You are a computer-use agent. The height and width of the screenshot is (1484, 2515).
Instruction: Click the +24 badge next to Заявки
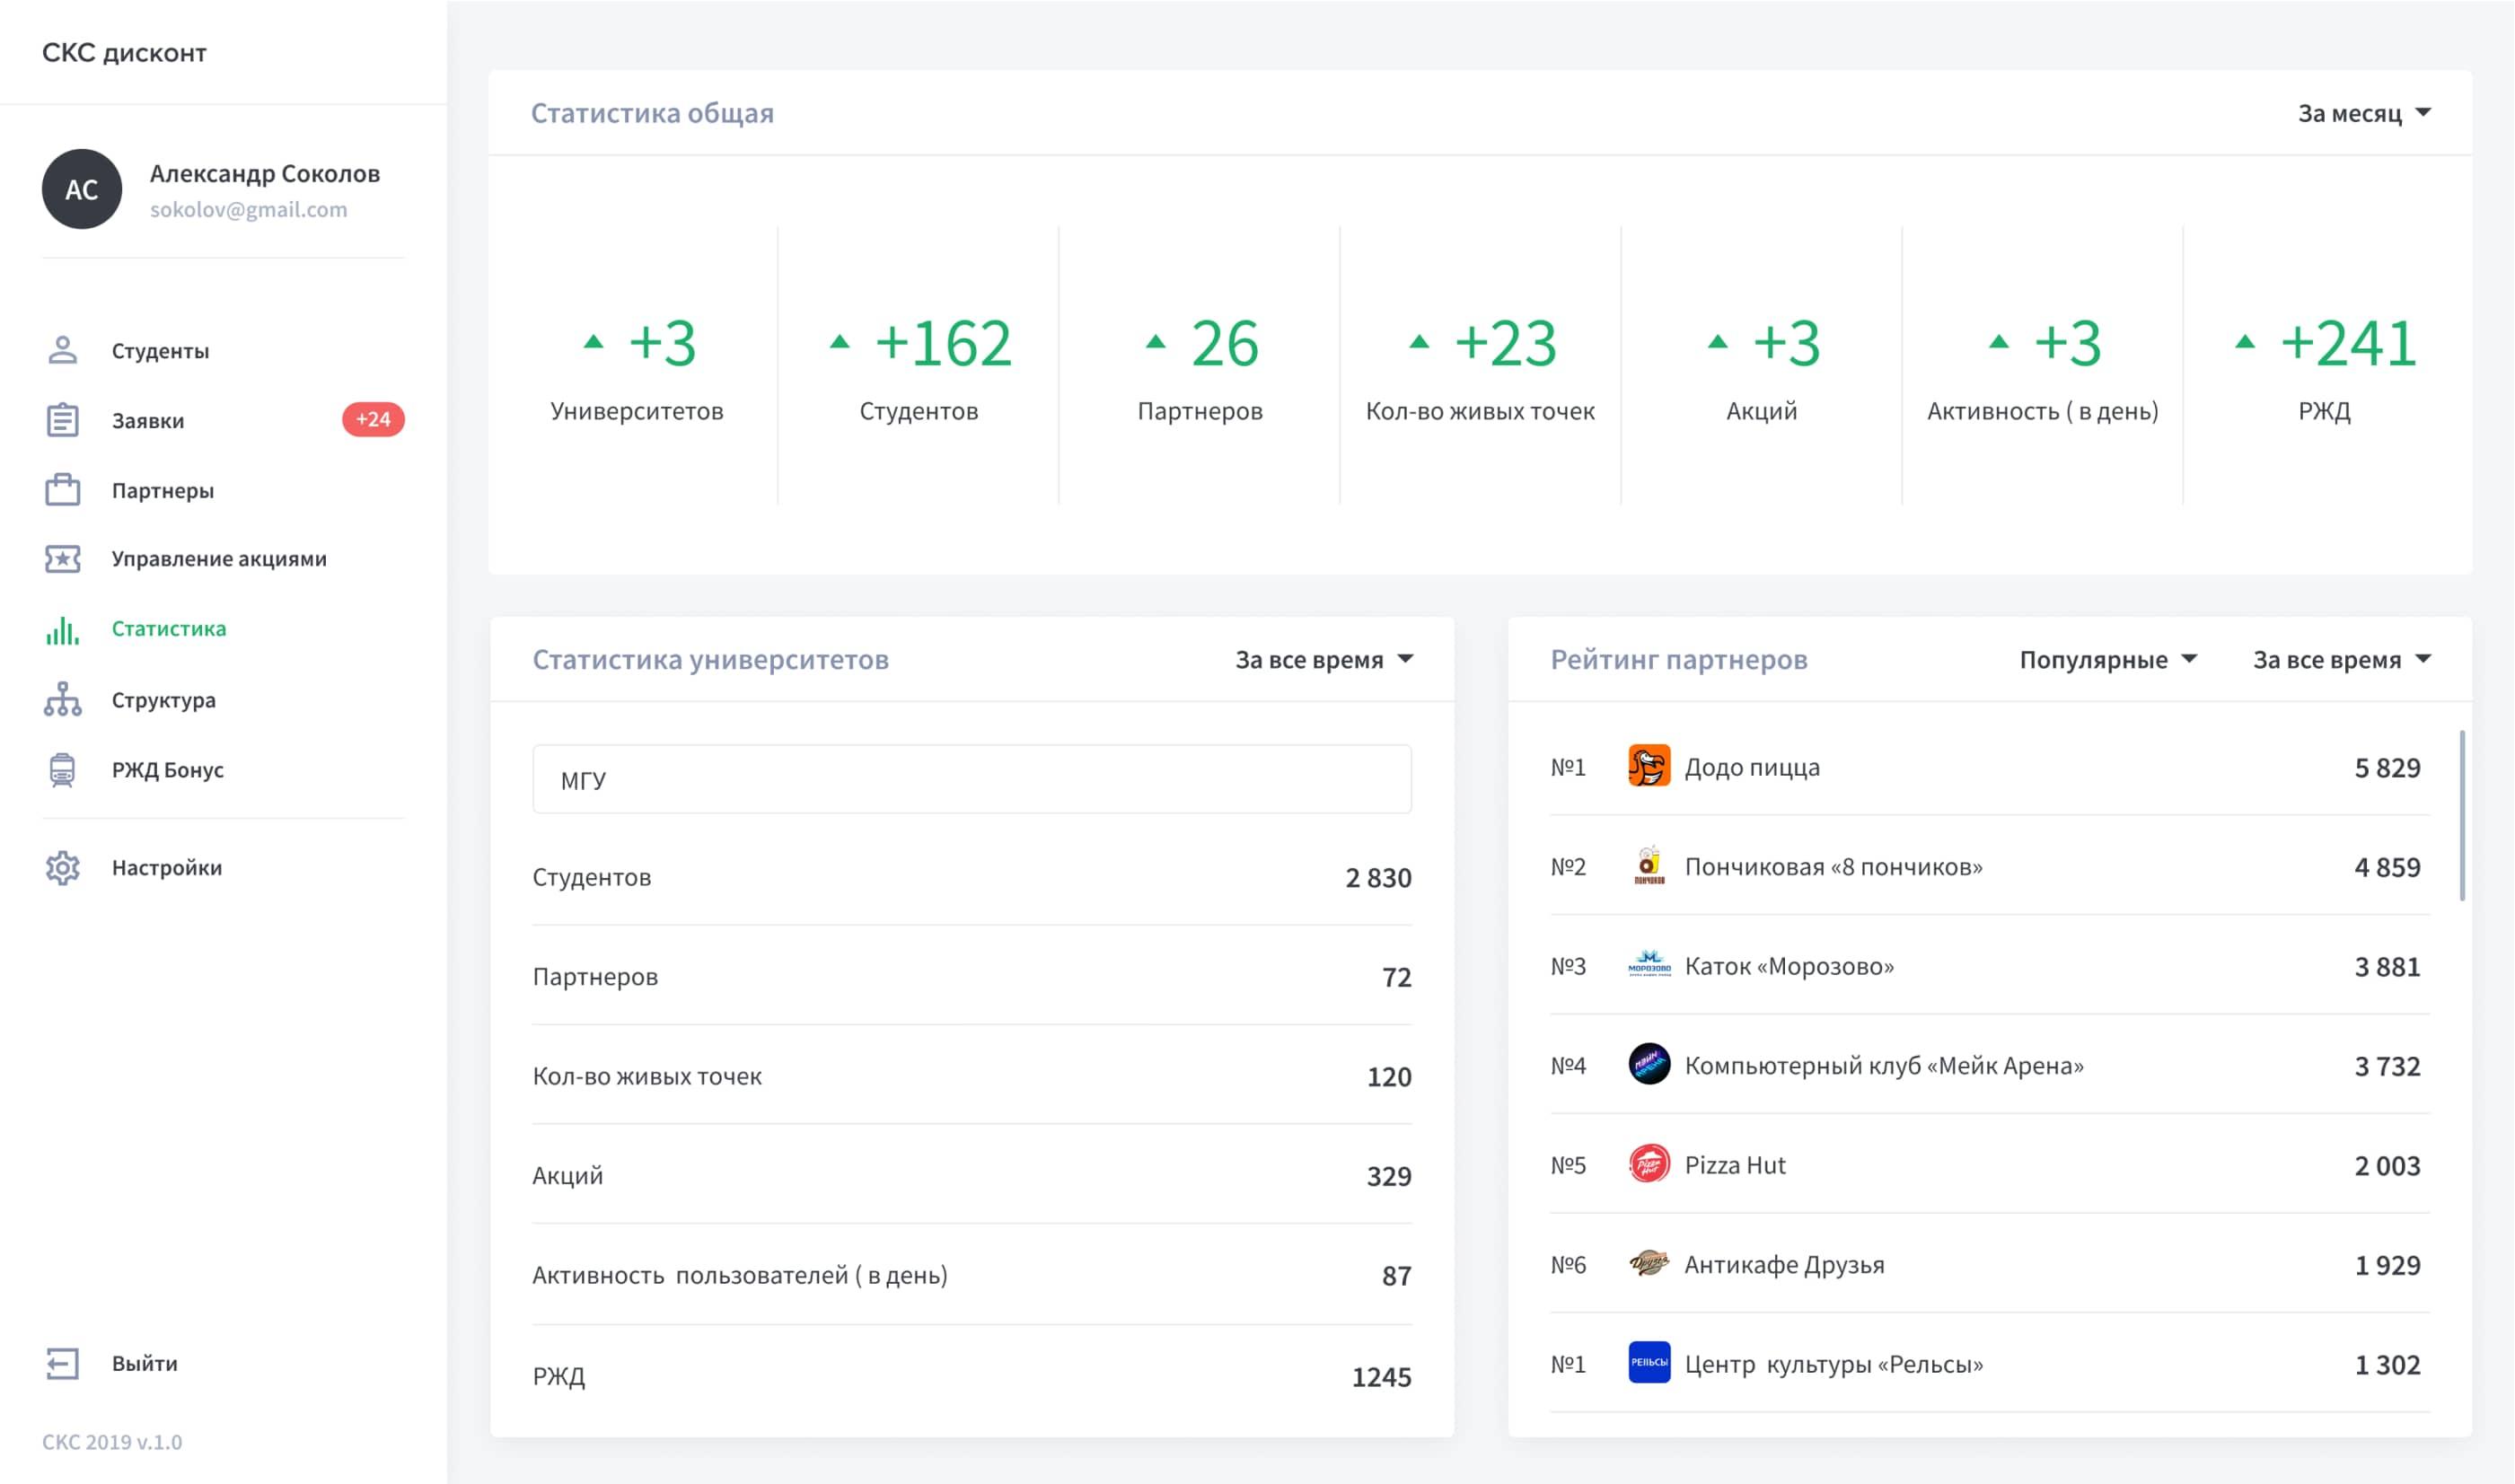click(x=373, y=420)
